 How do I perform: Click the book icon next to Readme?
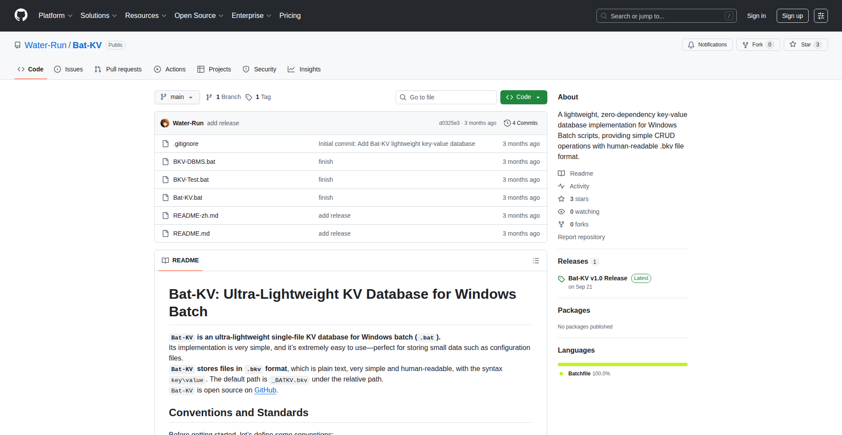point(561,173)
